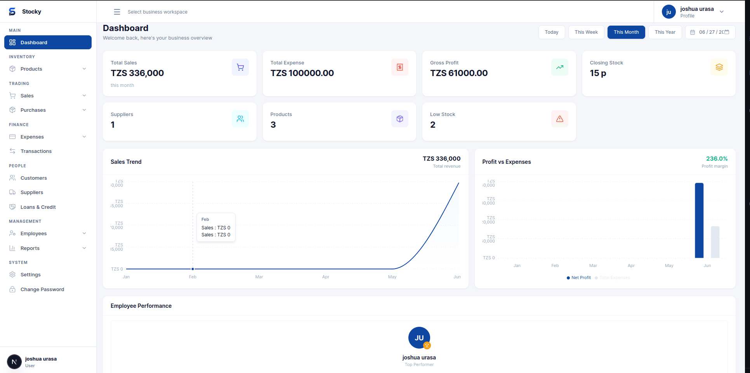The width and height of the screenshot is (750, 373).
Task: Click the 15 p Closing Stock value
Action: point(598,73)
